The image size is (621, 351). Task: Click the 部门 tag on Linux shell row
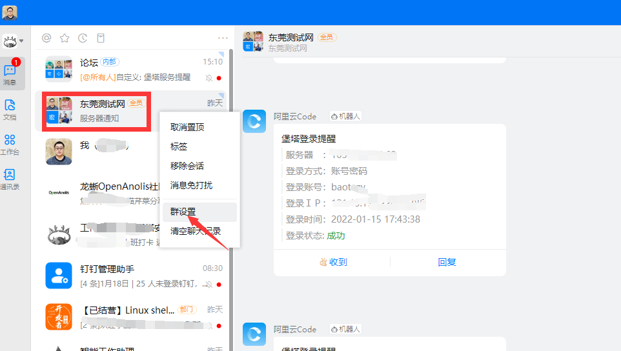(187, 310)
